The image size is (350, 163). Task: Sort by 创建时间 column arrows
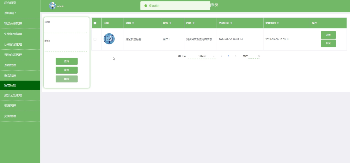231,23
